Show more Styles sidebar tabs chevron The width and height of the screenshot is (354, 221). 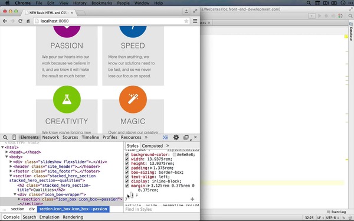pyautogui.click(x=168, y=146)
